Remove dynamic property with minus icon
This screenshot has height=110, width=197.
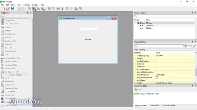pos(190,46)
